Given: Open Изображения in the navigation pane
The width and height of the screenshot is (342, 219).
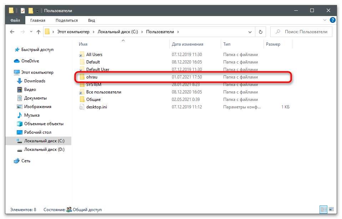Looking at the screenshot, I should point(37,106).
